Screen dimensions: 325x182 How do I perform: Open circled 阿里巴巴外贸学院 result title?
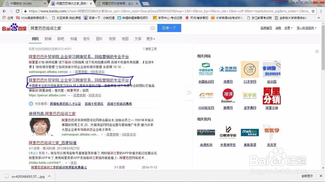(x=79, y=80)
